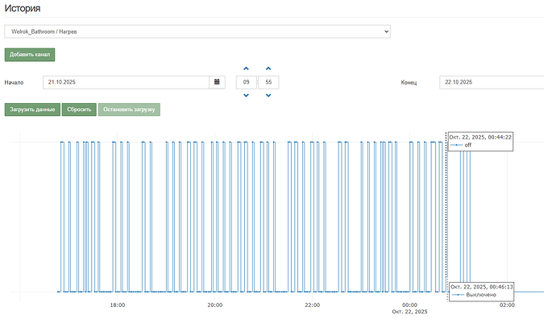
Task: Click the 18:00 time axis label
Action: pos(118,305)
